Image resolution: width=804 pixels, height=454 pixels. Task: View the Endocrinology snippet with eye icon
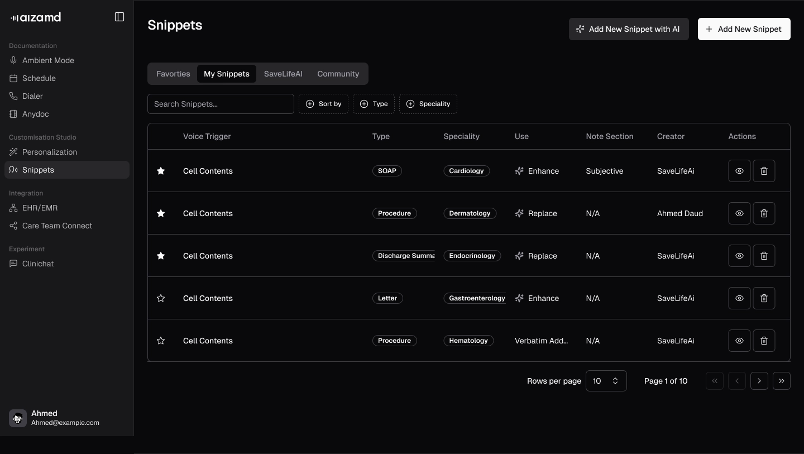[739, 256]
